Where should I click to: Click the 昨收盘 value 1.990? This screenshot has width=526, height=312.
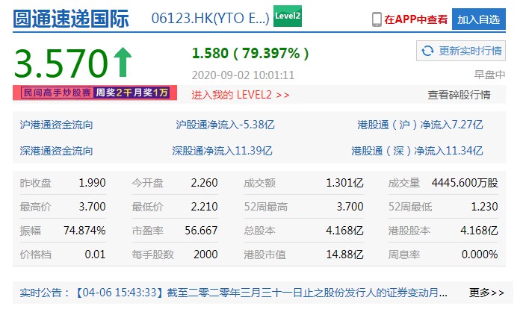[92, 183]
